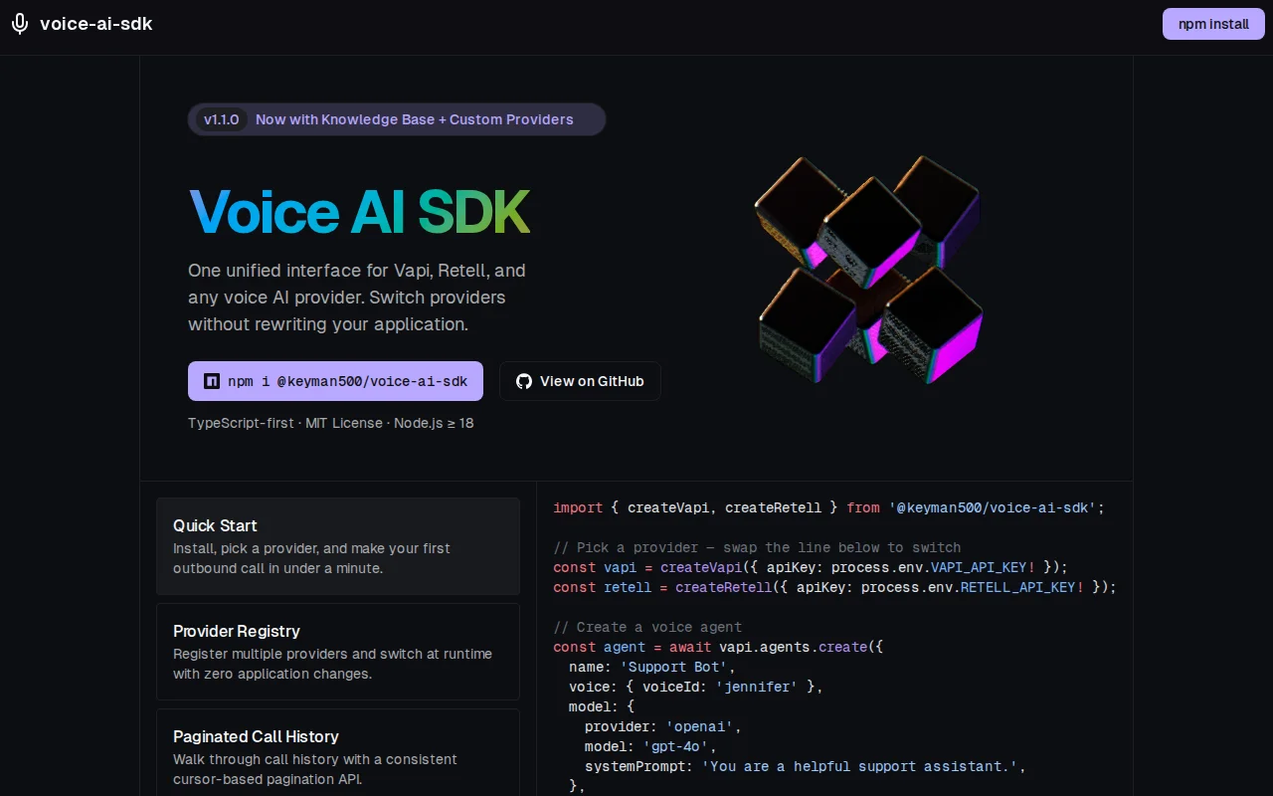Image resolution: width=1273 pixels, height=796 pixels.
Task: Click the 'const vapi = createVapi' code line
Action: 811,567
